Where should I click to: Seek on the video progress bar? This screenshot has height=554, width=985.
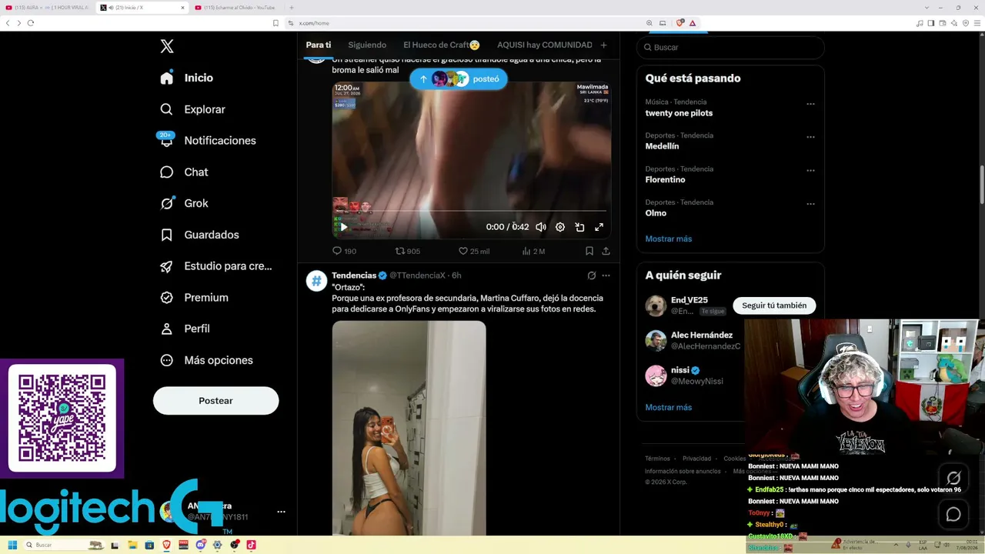click(x=471, y=211)
